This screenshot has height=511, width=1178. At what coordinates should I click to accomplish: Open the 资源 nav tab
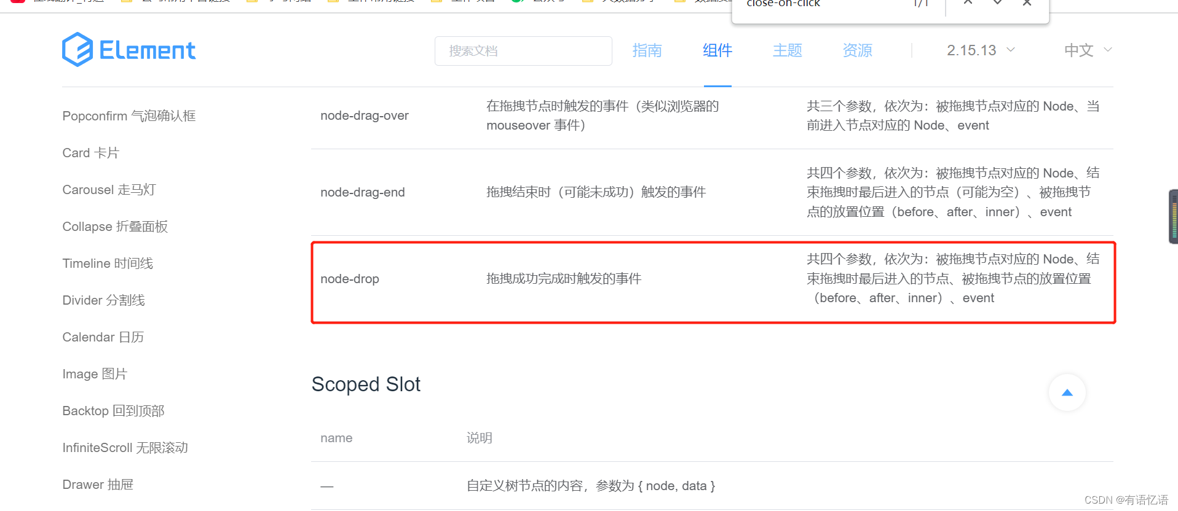click(x=858, y=50)
